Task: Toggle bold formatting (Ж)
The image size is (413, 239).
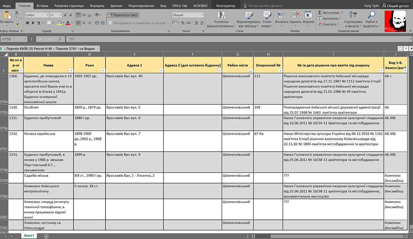Action: pos(27,23)
